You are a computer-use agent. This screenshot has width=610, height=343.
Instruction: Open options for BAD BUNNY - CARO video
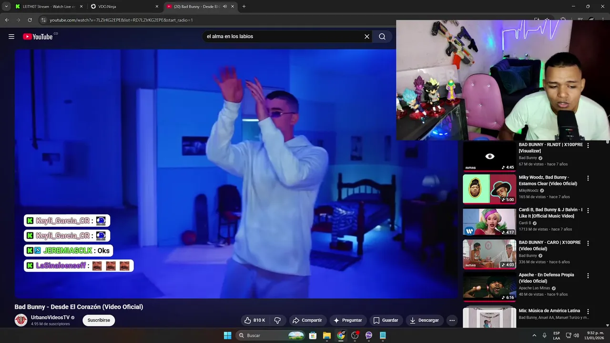(588, 243)
